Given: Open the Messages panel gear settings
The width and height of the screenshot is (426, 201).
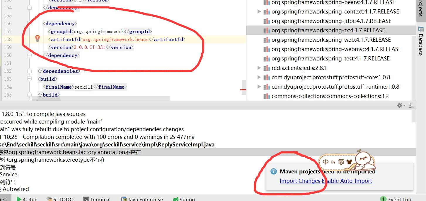Looking at the screenshot, I should (400, 105).
